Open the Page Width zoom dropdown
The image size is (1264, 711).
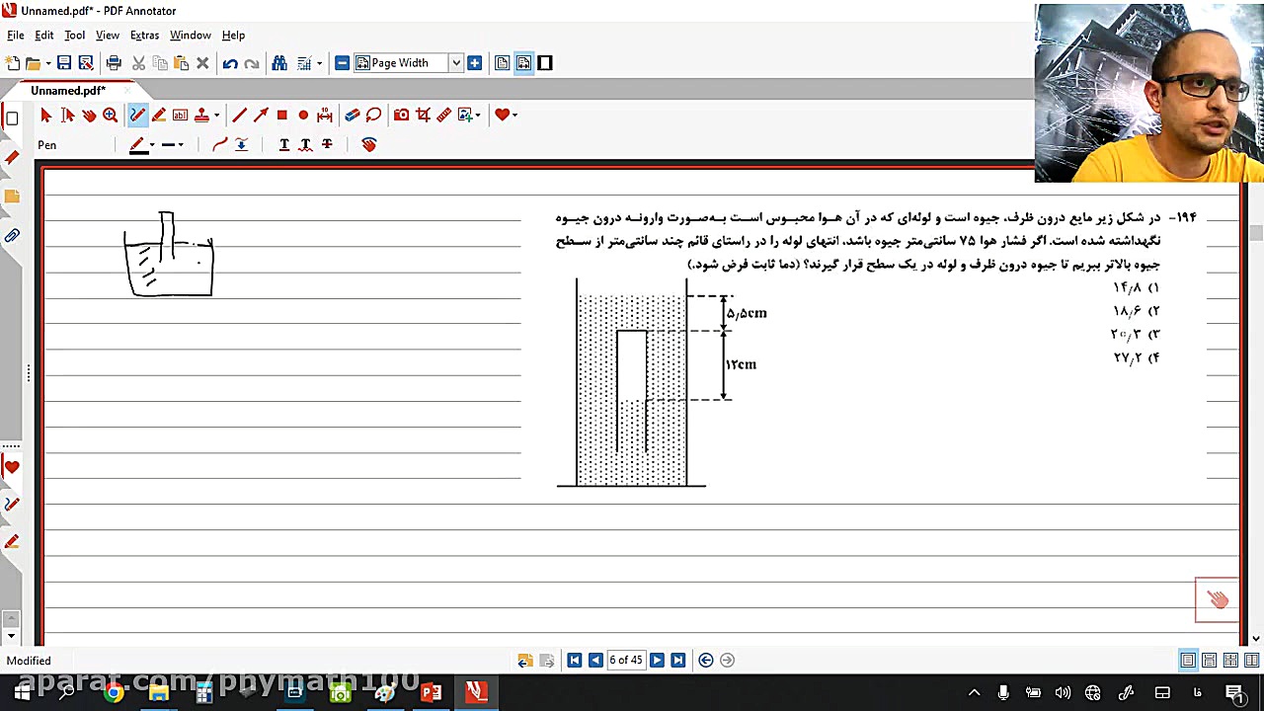456,63
